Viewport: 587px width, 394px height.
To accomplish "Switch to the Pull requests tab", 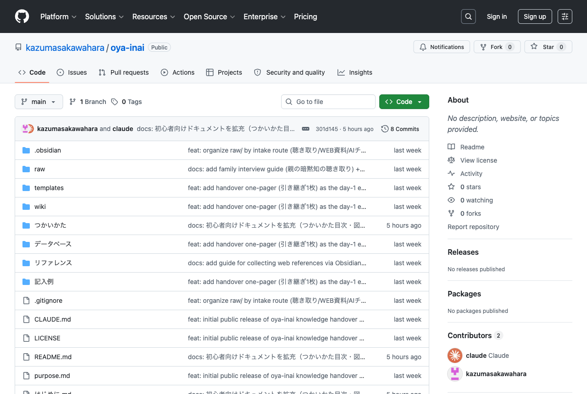I will point(124,72).
